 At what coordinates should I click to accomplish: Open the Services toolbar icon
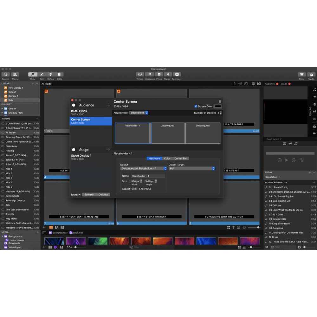(177, 74)
